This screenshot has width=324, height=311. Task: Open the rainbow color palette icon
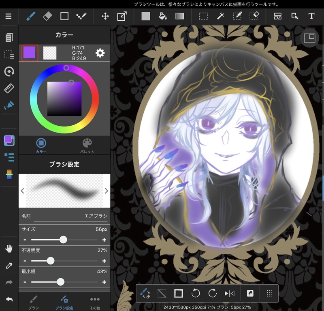click(x=9, y=174)
